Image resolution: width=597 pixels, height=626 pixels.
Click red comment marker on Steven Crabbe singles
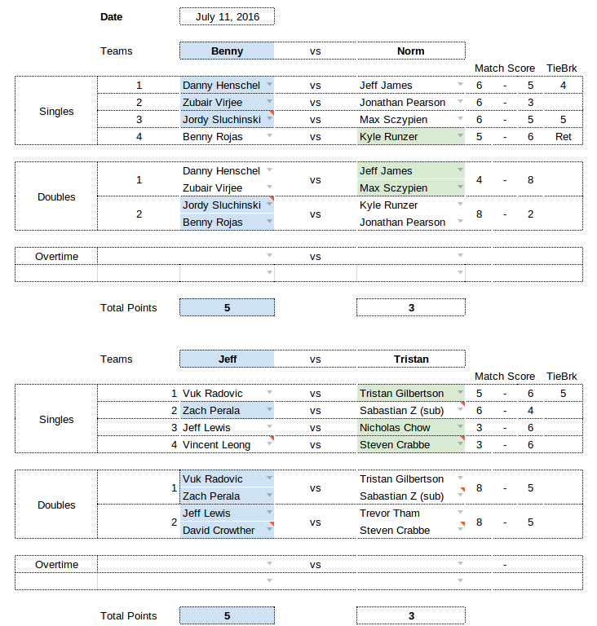click(x=462, y=439)
